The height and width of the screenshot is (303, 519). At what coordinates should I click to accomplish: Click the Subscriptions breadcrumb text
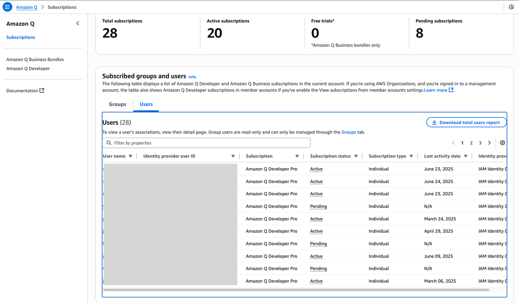pyautogui.click(x=62, y=7)
